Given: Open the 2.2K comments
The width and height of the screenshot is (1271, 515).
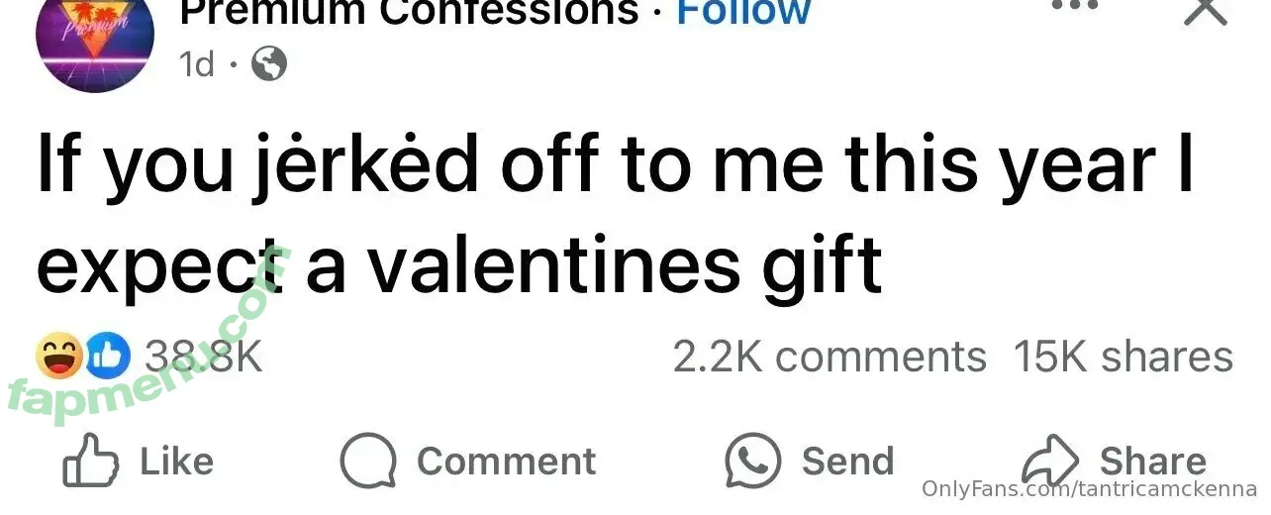Looking at the screenshot, I should click(x=830, y=357).
